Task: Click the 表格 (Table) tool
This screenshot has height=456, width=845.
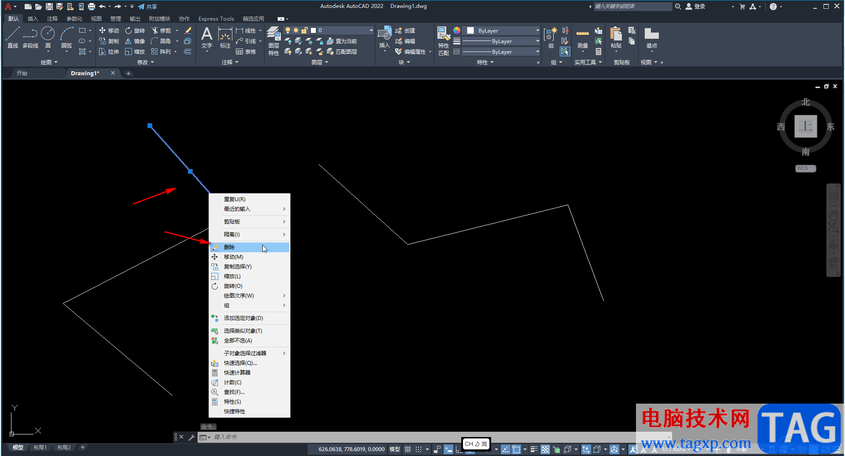Action: 246,51
